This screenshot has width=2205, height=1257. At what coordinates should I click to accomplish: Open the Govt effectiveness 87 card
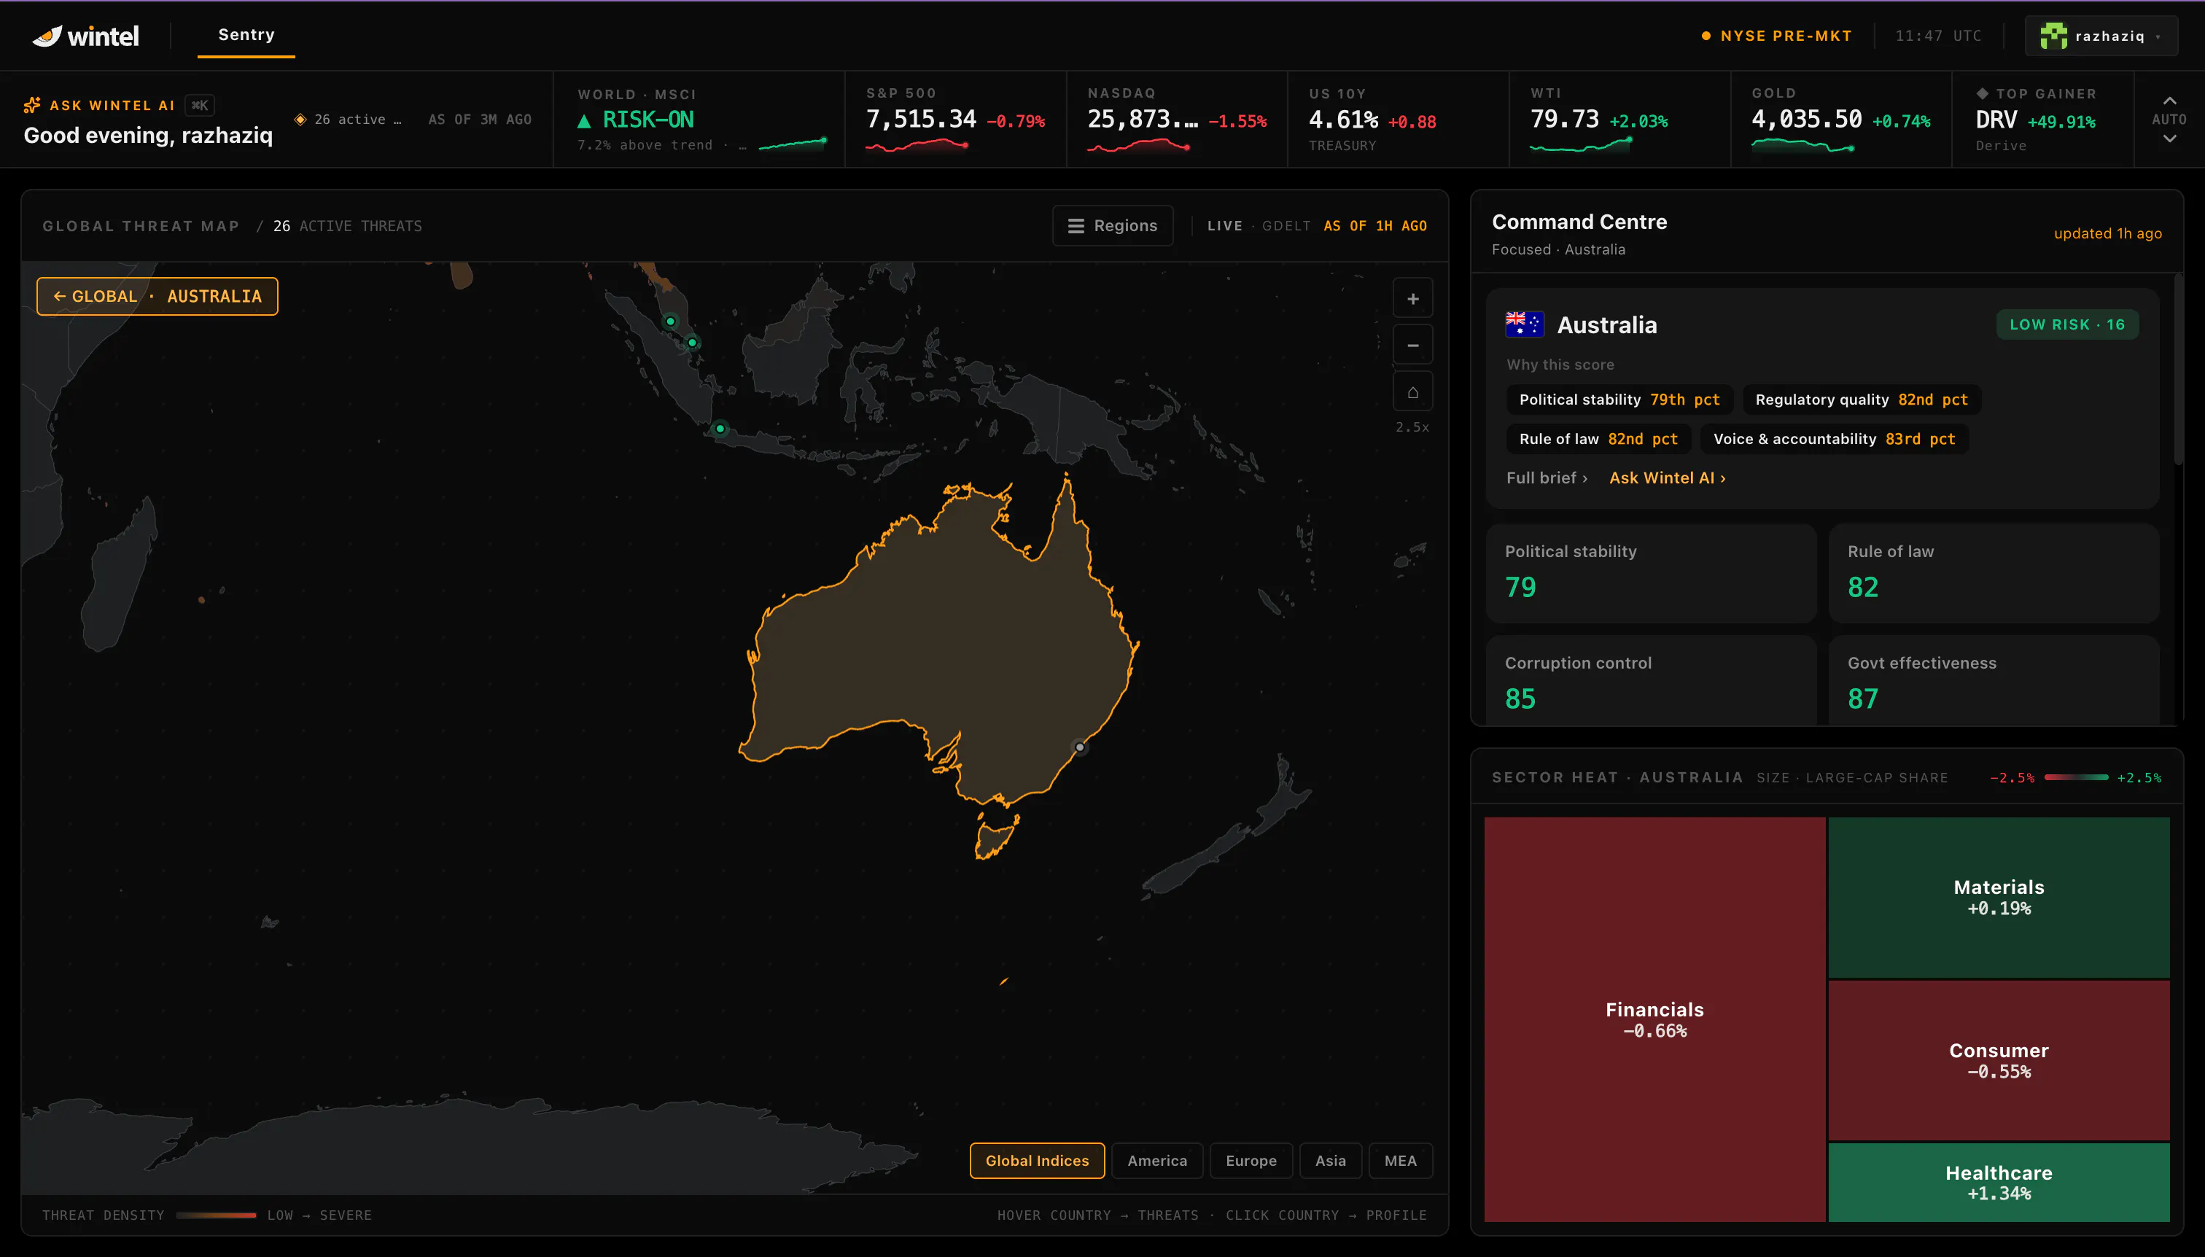(x=1994, y=681)
